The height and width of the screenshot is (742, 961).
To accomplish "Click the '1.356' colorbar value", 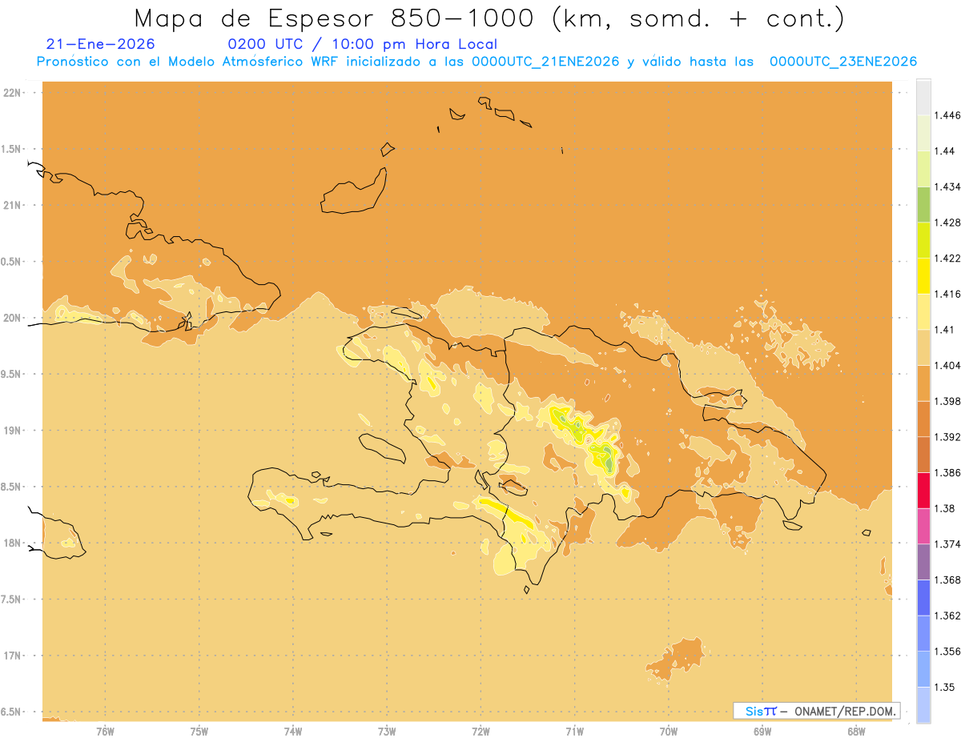I will 947,652.
